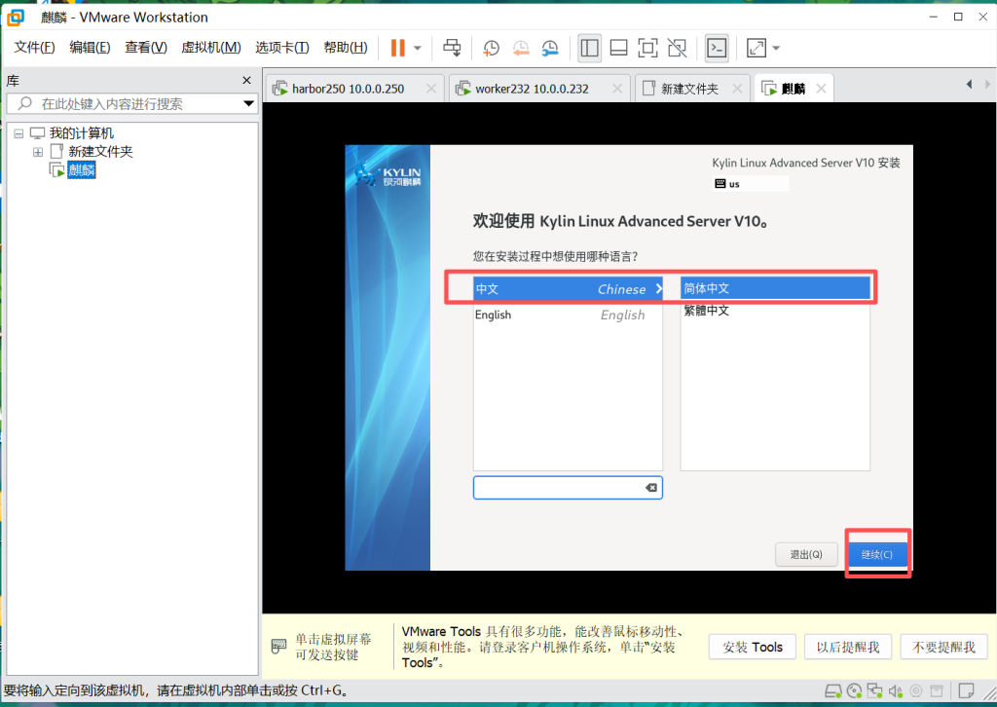997x707 pixels.
Task: Enter full screen mode via toolbar icon
Action: [647, 48]
